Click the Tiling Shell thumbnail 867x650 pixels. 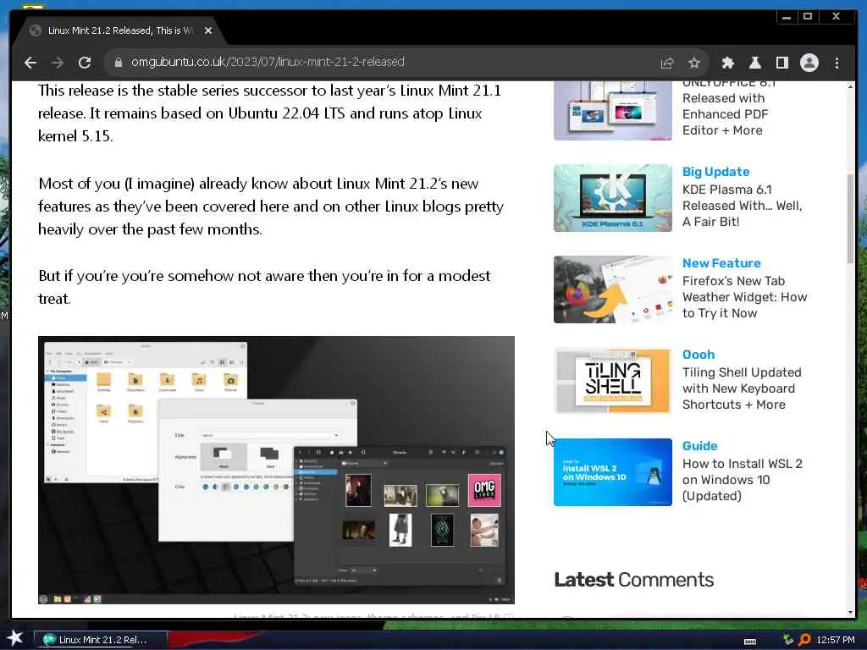coord(613,381)
